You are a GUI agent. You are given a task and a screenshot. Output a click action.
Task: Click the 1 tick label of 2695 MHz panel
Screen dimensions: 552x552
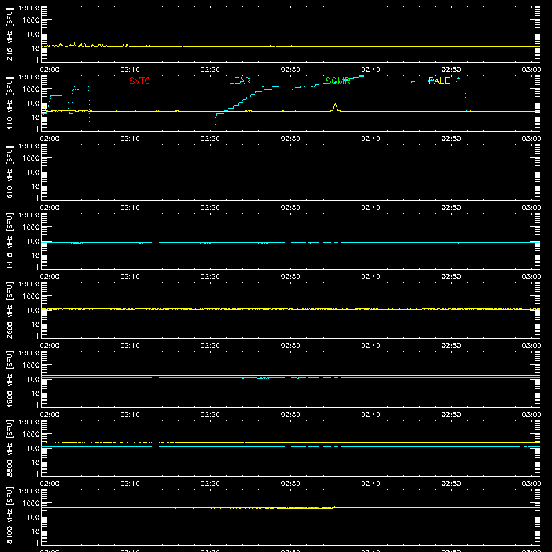click(x=37, y=336)
